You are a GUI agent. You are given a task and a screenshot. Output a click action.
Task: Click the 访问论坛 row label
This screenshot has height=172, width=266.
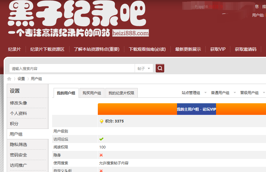(61, 139)
